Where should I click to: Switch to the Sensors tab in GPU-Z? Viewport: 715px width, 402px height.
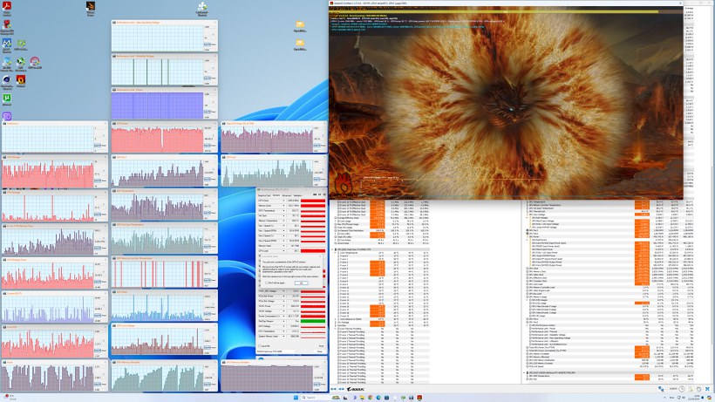click(276, 196)
